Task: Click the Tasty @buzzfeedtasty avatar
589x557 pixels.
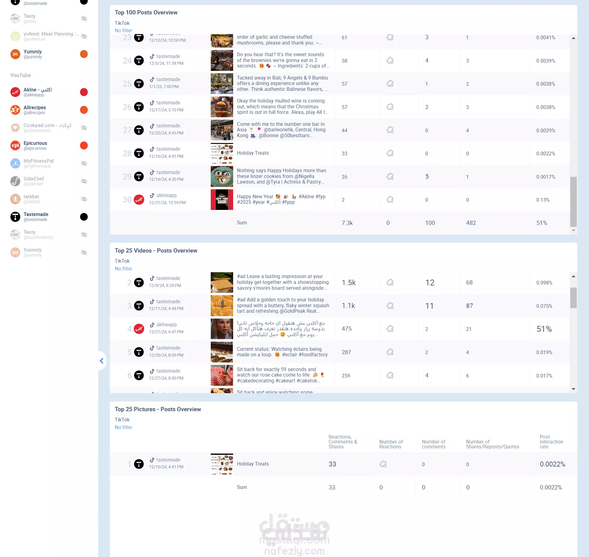Action: (x=15, y=234)
